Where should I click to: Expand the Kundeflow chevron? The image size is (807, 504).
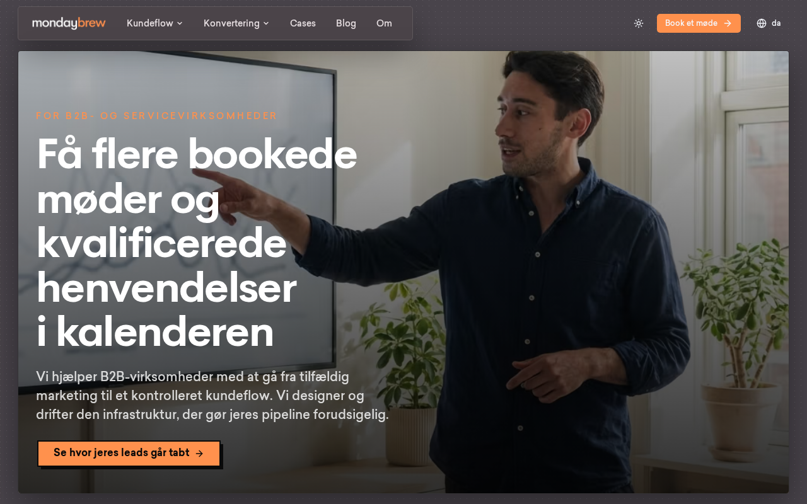click(x=180, y=23)
